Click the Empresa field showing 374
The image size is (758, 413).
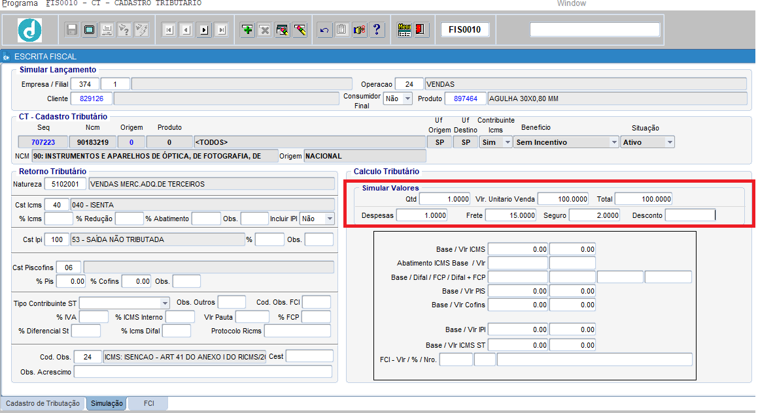85,84
